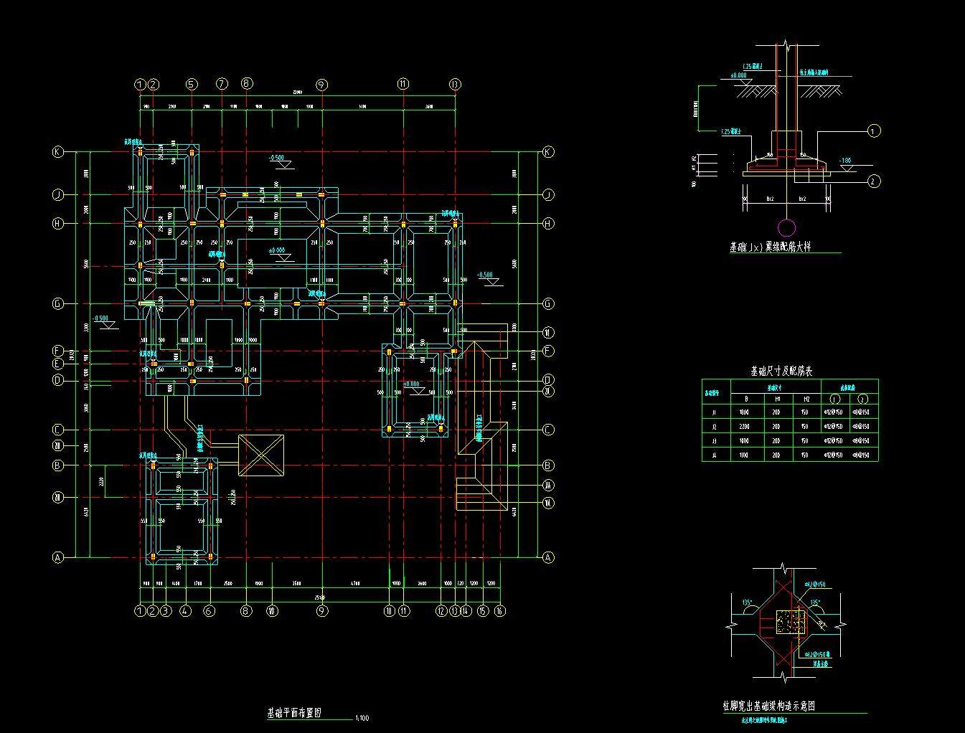Select bottom axis bubble number 16
The width and height of the screenshot is (965, 733).
499,611
